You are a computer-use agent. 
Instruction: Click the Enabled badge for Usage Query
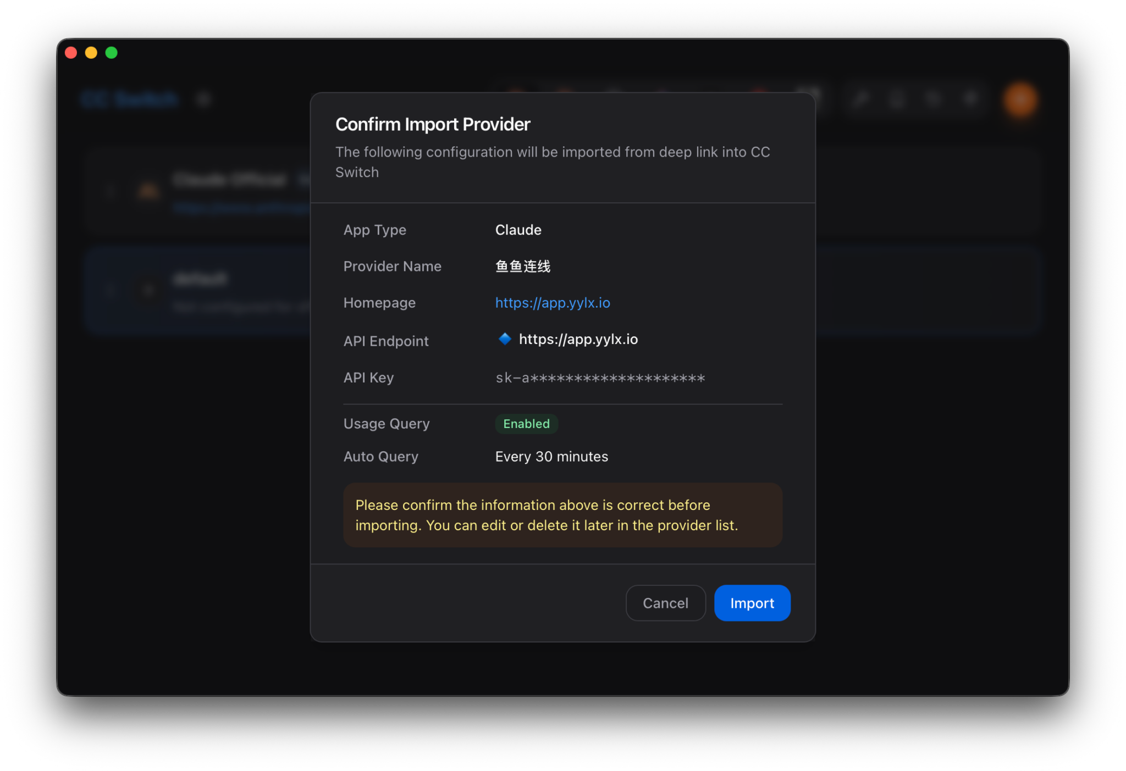(526, 424)
